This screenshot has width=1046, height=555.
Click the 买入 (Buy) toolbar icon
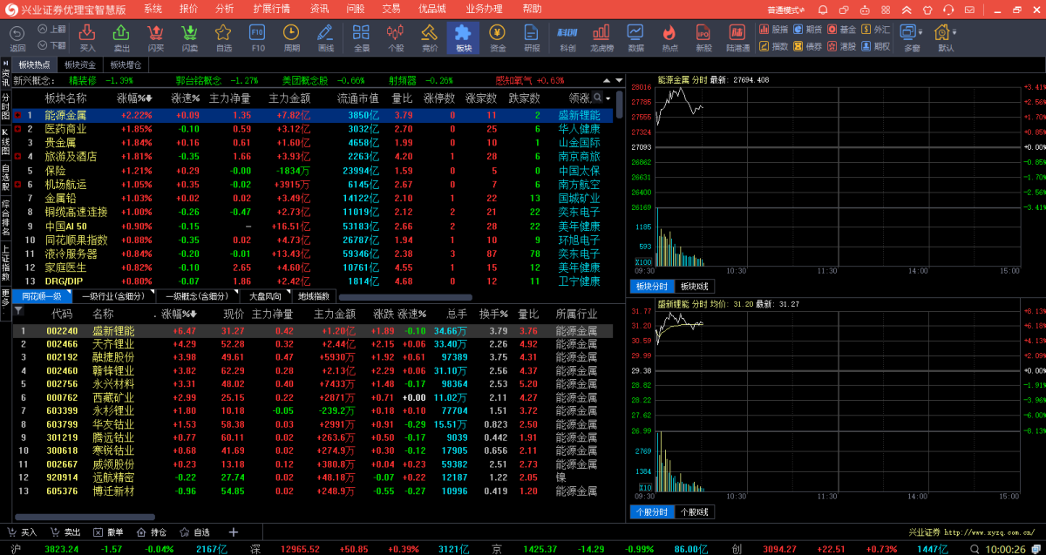click(x=87, y=36)
